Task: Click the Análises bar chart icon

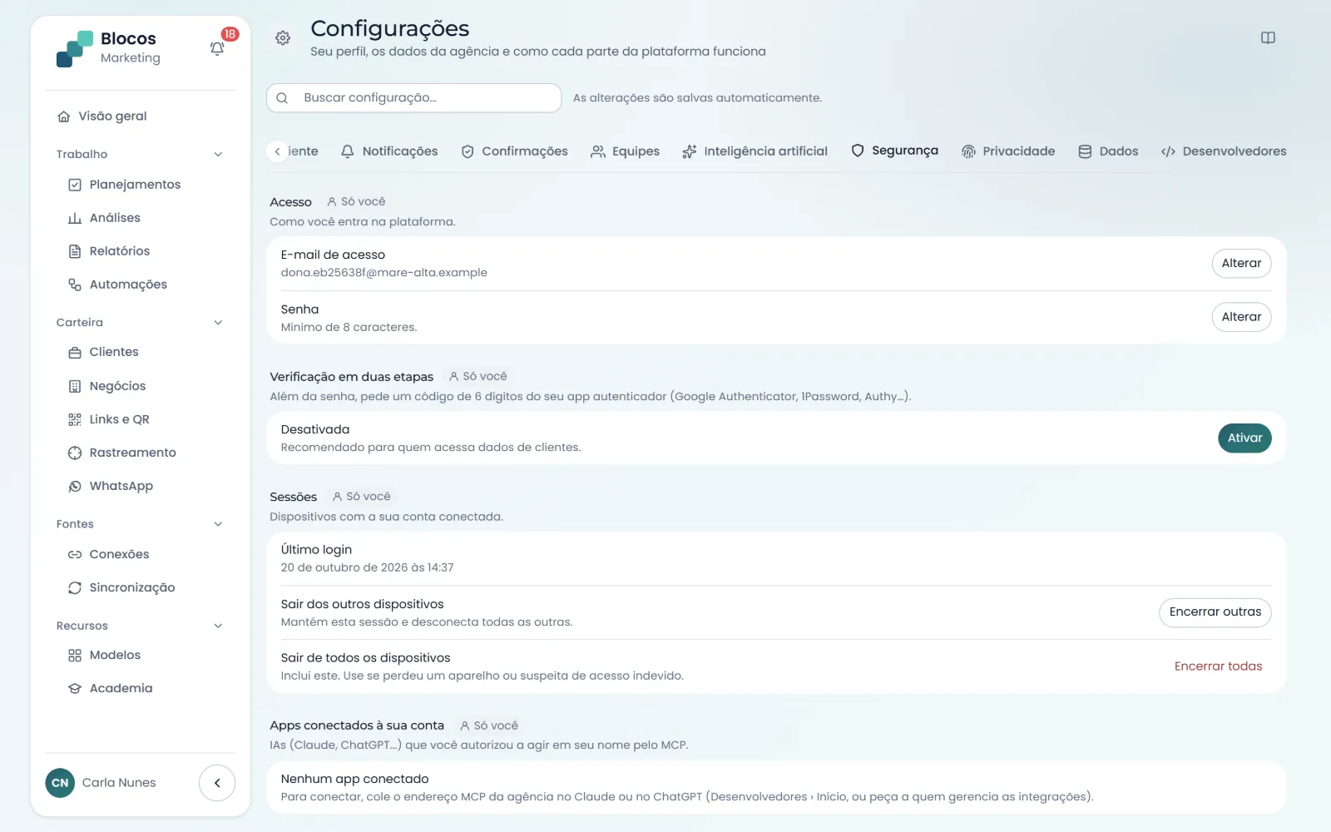Action: [75, 218]
